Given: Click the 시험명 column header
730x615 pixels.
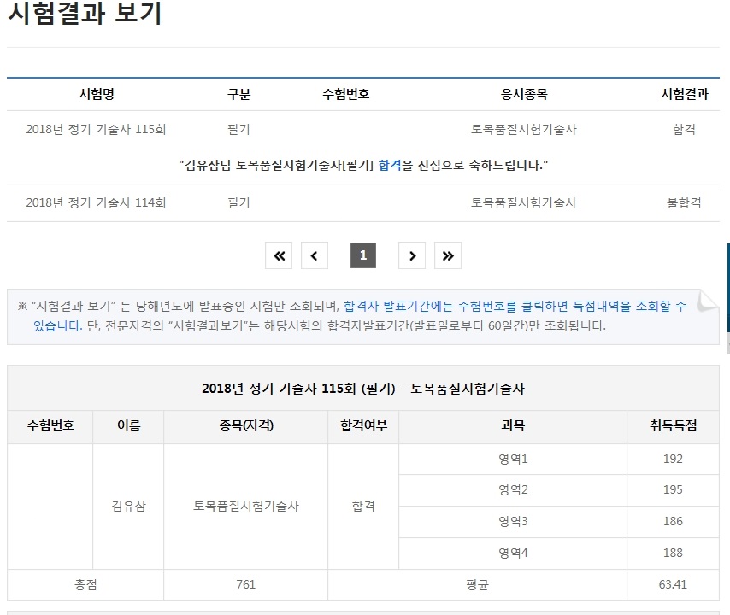Looking at the screenshot, I should [96, 95].
